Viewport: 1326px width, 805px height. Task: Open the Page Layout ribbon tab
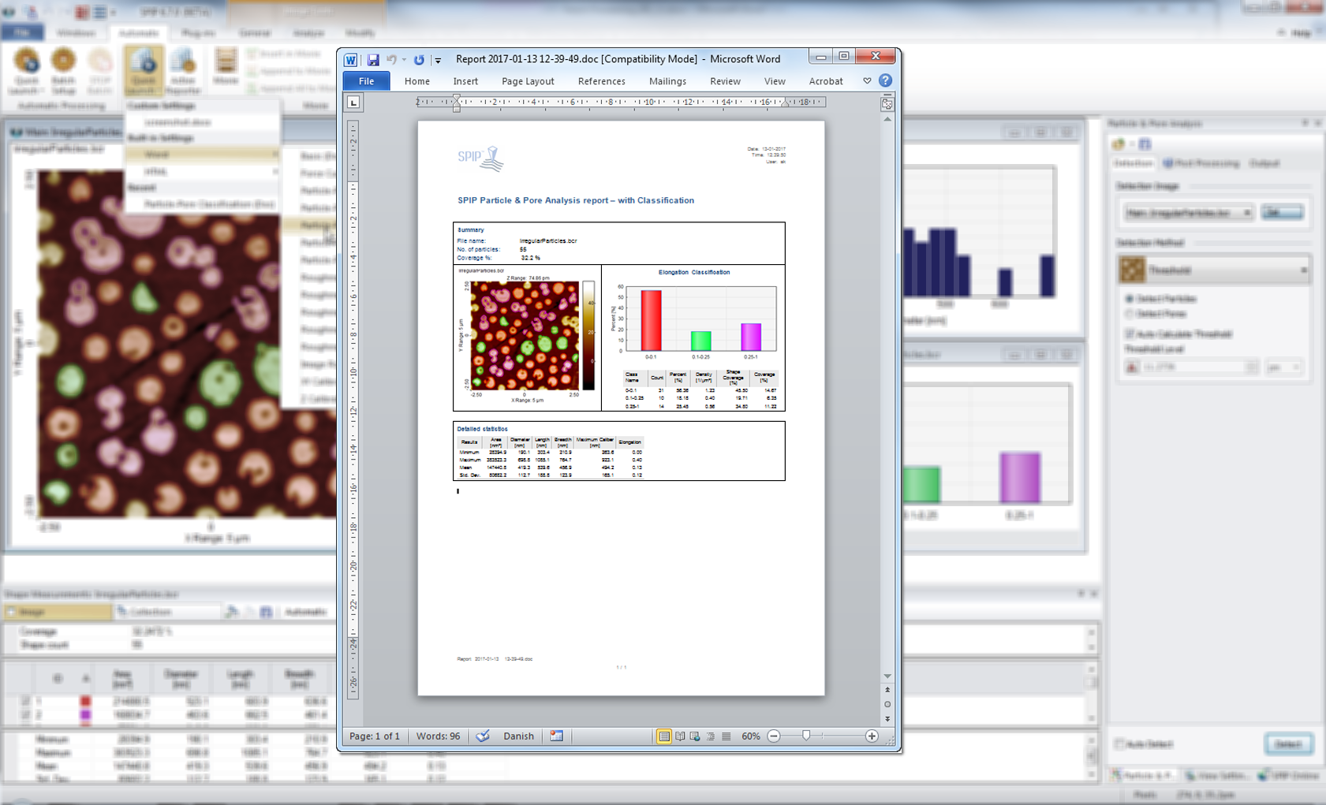pos(528,81)
